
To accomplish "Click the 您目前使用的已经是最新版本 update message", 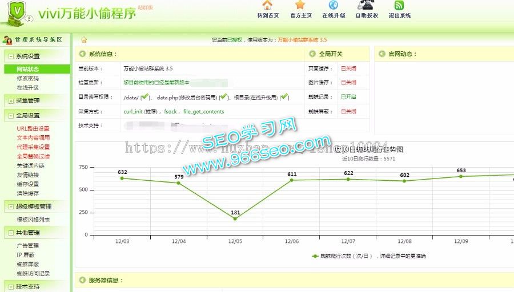I will [156, 83].
